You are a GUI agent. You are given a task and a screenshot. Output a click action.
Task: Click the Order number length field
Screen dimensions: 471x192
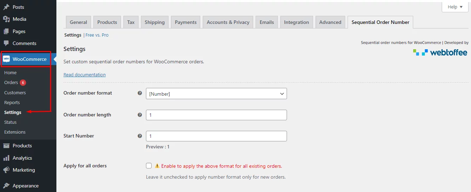tap(216, 115)
